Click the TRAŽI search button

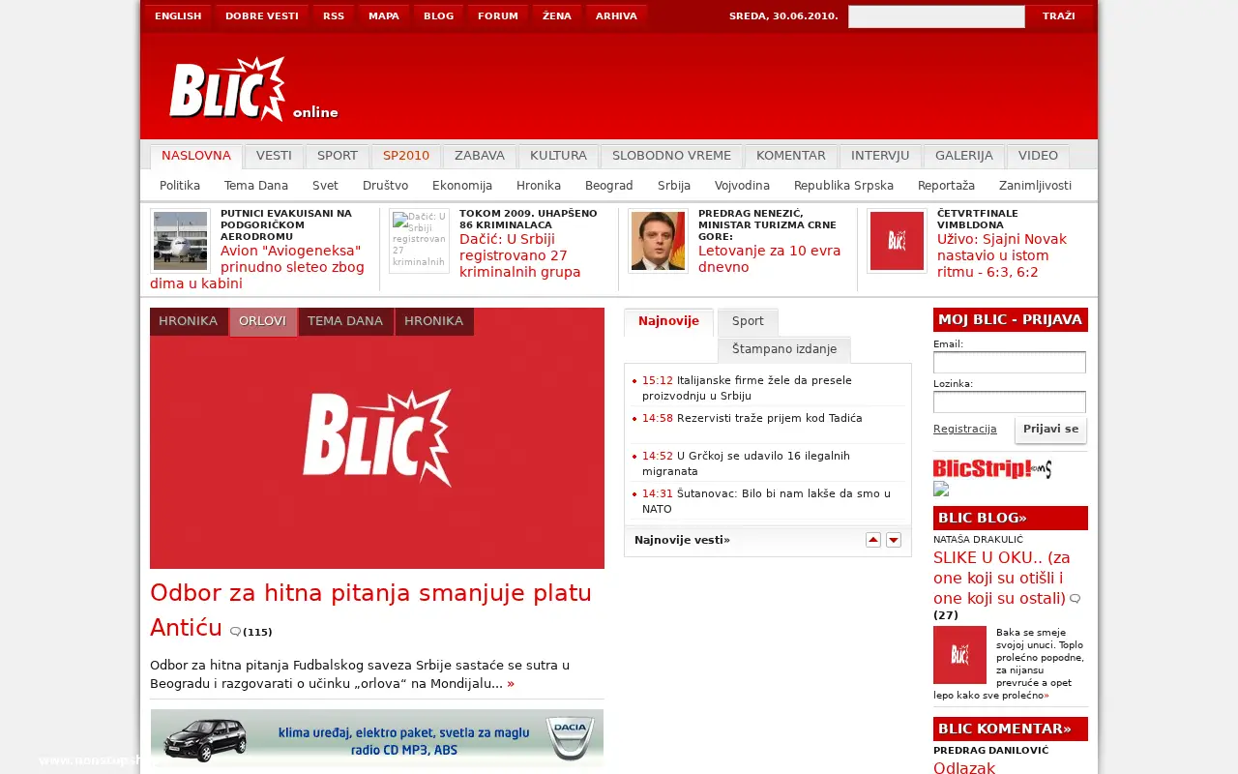pyautogui.click(x=1059, y=16)
